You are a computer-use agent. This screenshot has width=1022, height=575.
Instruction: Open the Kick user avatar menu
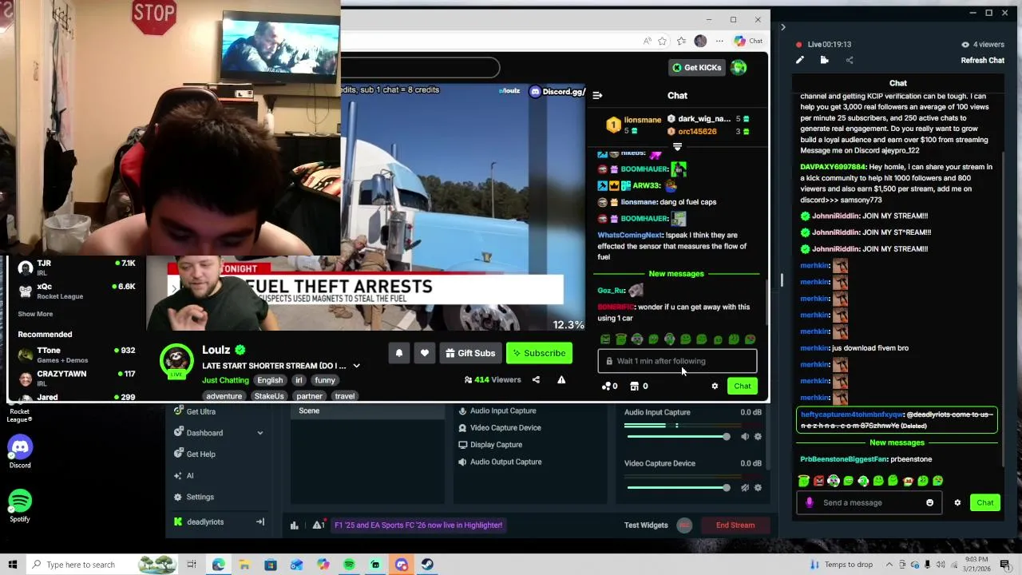coord(739,68)
